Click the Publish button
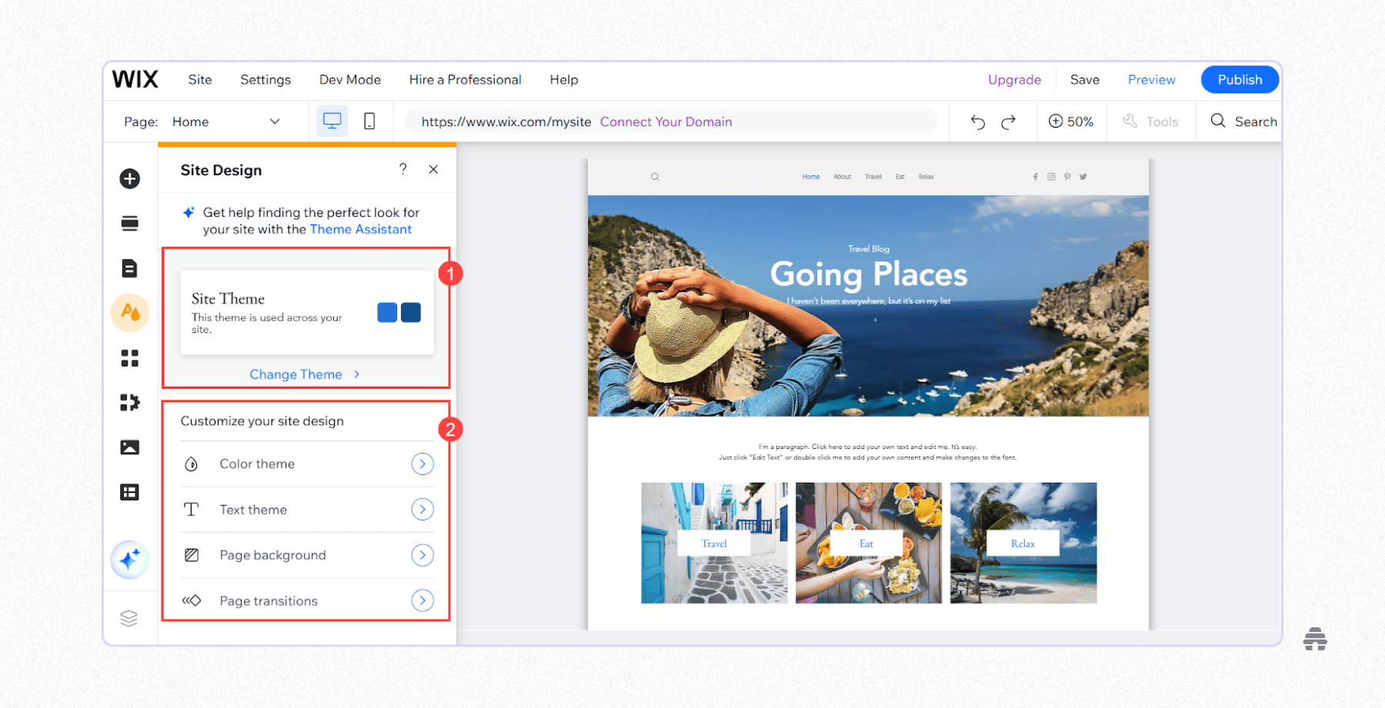1385x708 pixels. tap(1240, 80)
